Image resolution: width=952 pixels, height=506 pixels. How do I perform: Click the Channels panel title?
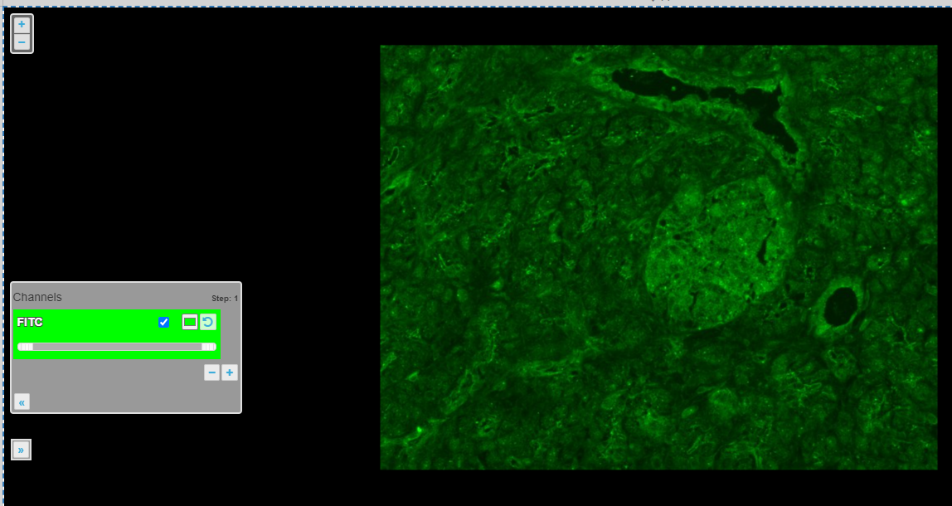tap(37, 297)
